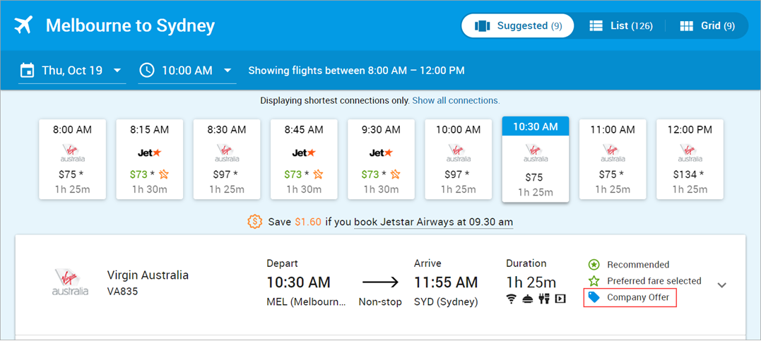Screen dimensions: 761x341
Task: Click the Wi-Fi amenity icon under Duration
Action: click(x=512, y=299)
